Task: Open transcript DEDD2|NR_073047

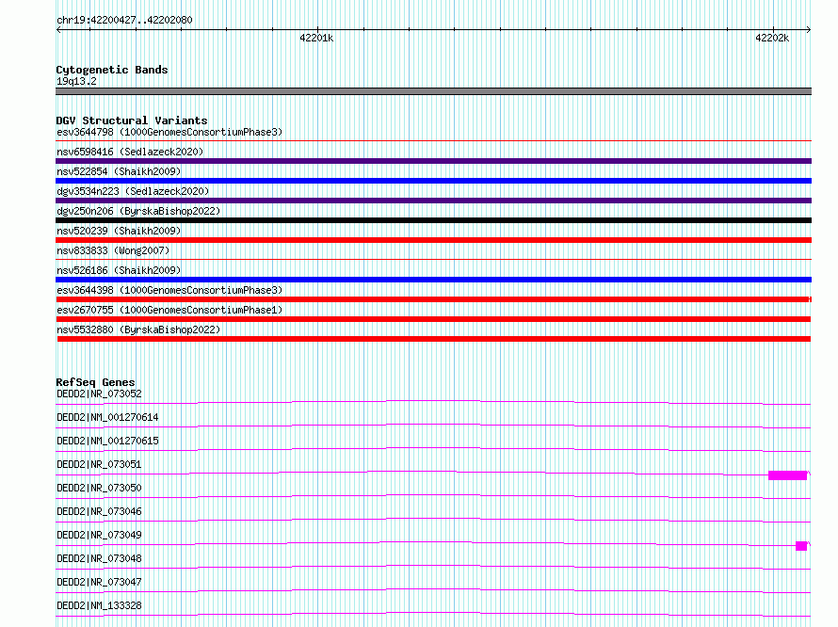Action: pyautogui.click(x=99, y=582)
